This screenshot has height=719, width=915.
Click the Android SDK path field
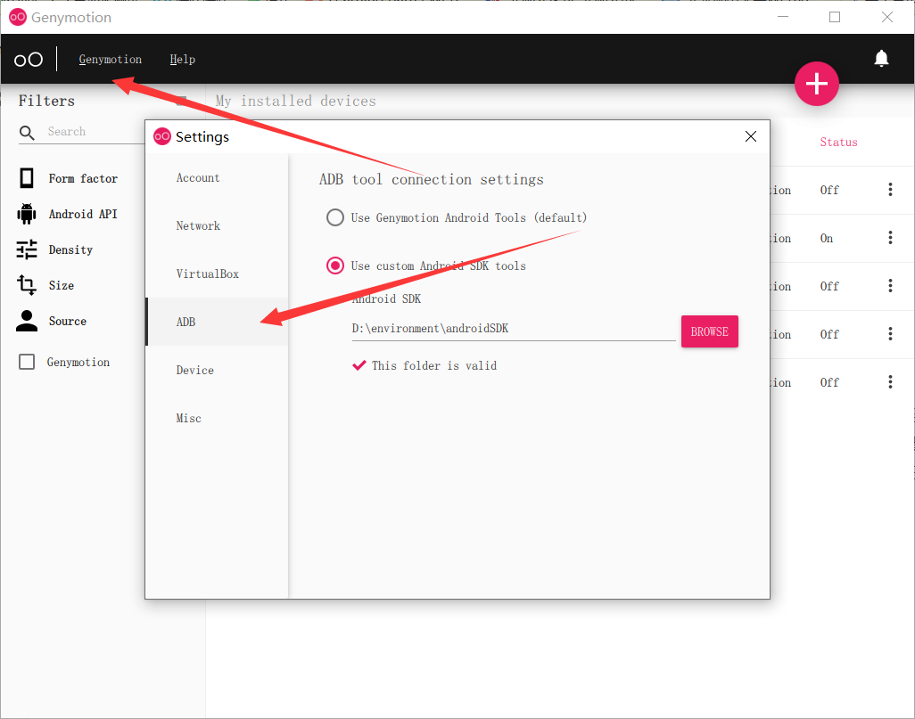point(514,329)
